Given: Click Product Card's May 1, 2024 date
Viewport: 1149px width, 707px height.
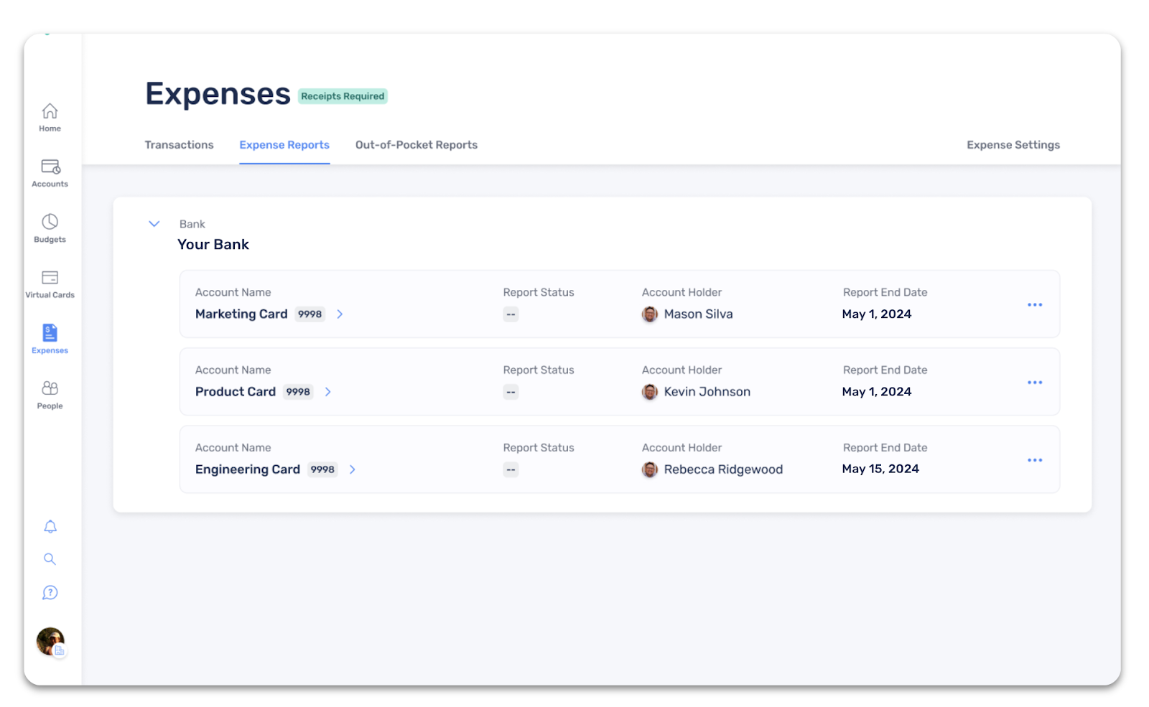Looking at the screenshot, I should 877,392.
